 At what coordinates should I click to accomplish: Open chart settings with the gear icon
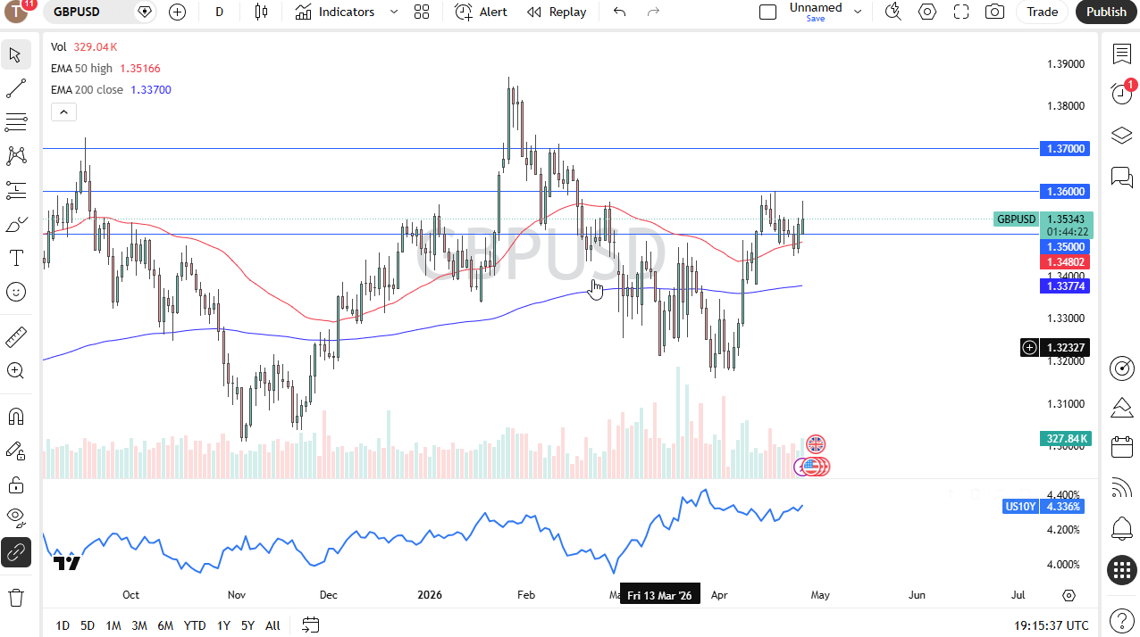pos(926,12)
